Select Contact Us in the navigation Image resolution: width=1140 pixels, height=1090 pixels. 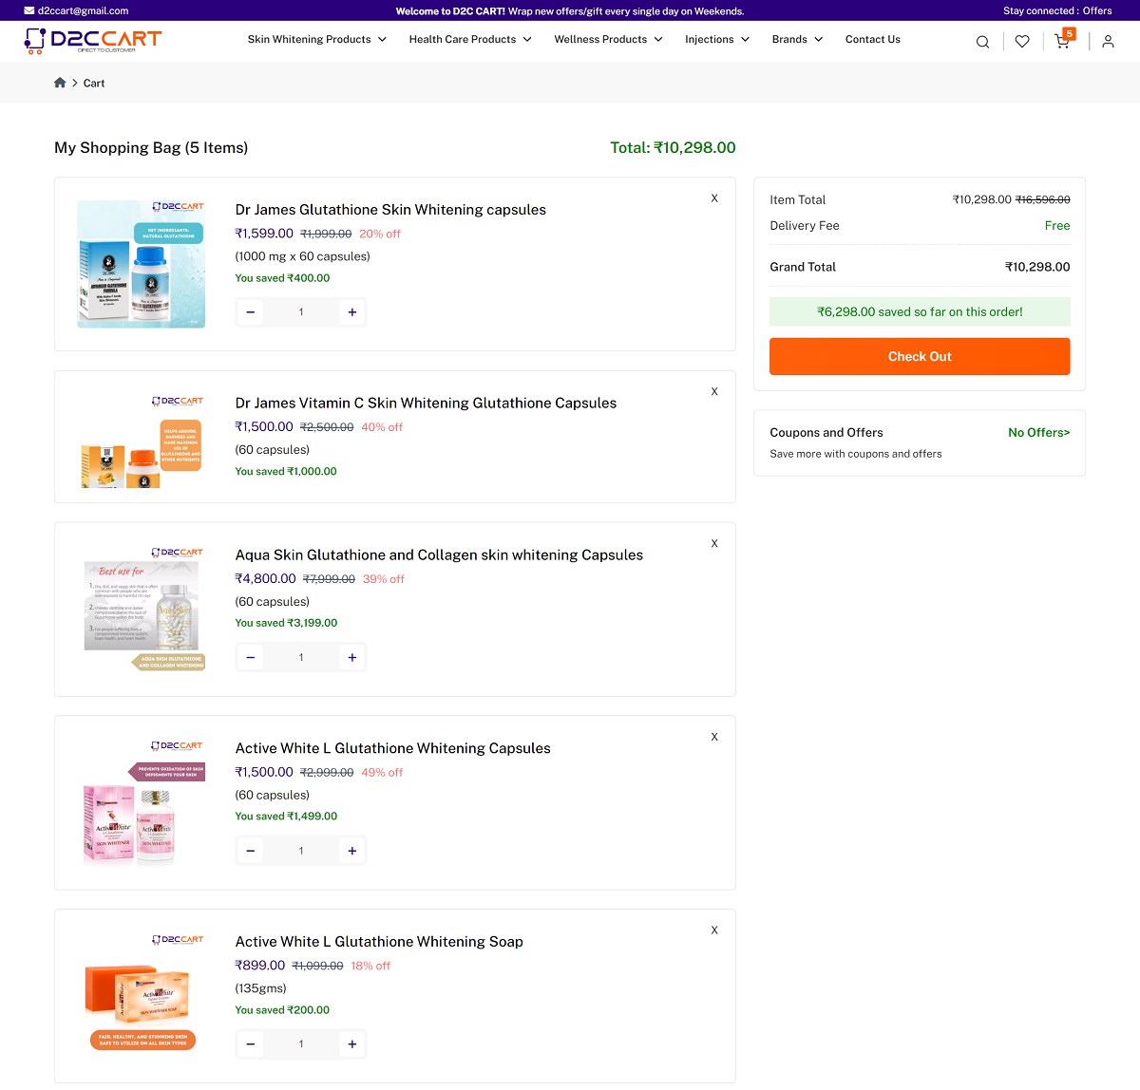coord(872,39)
